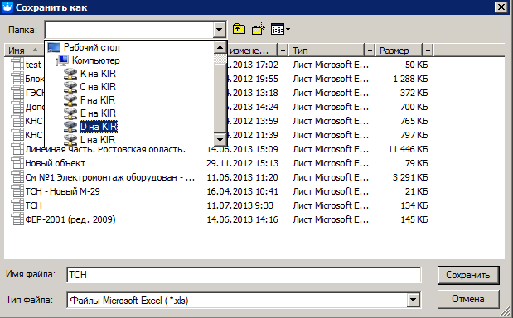
Task: Create a new folder with toolbar icon
Action: (x=258, y=29)
